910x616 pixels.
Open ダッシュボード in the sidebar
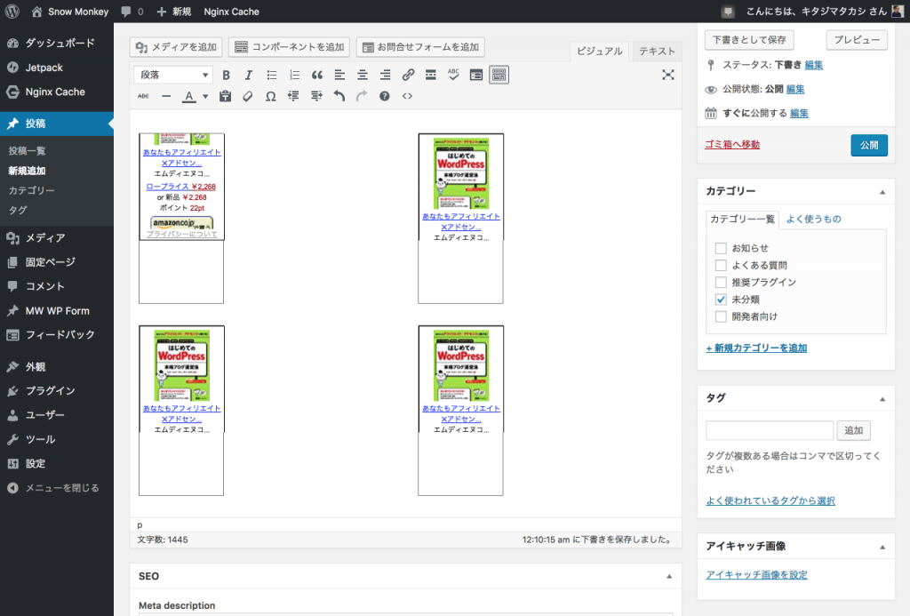tap(57, 43)
